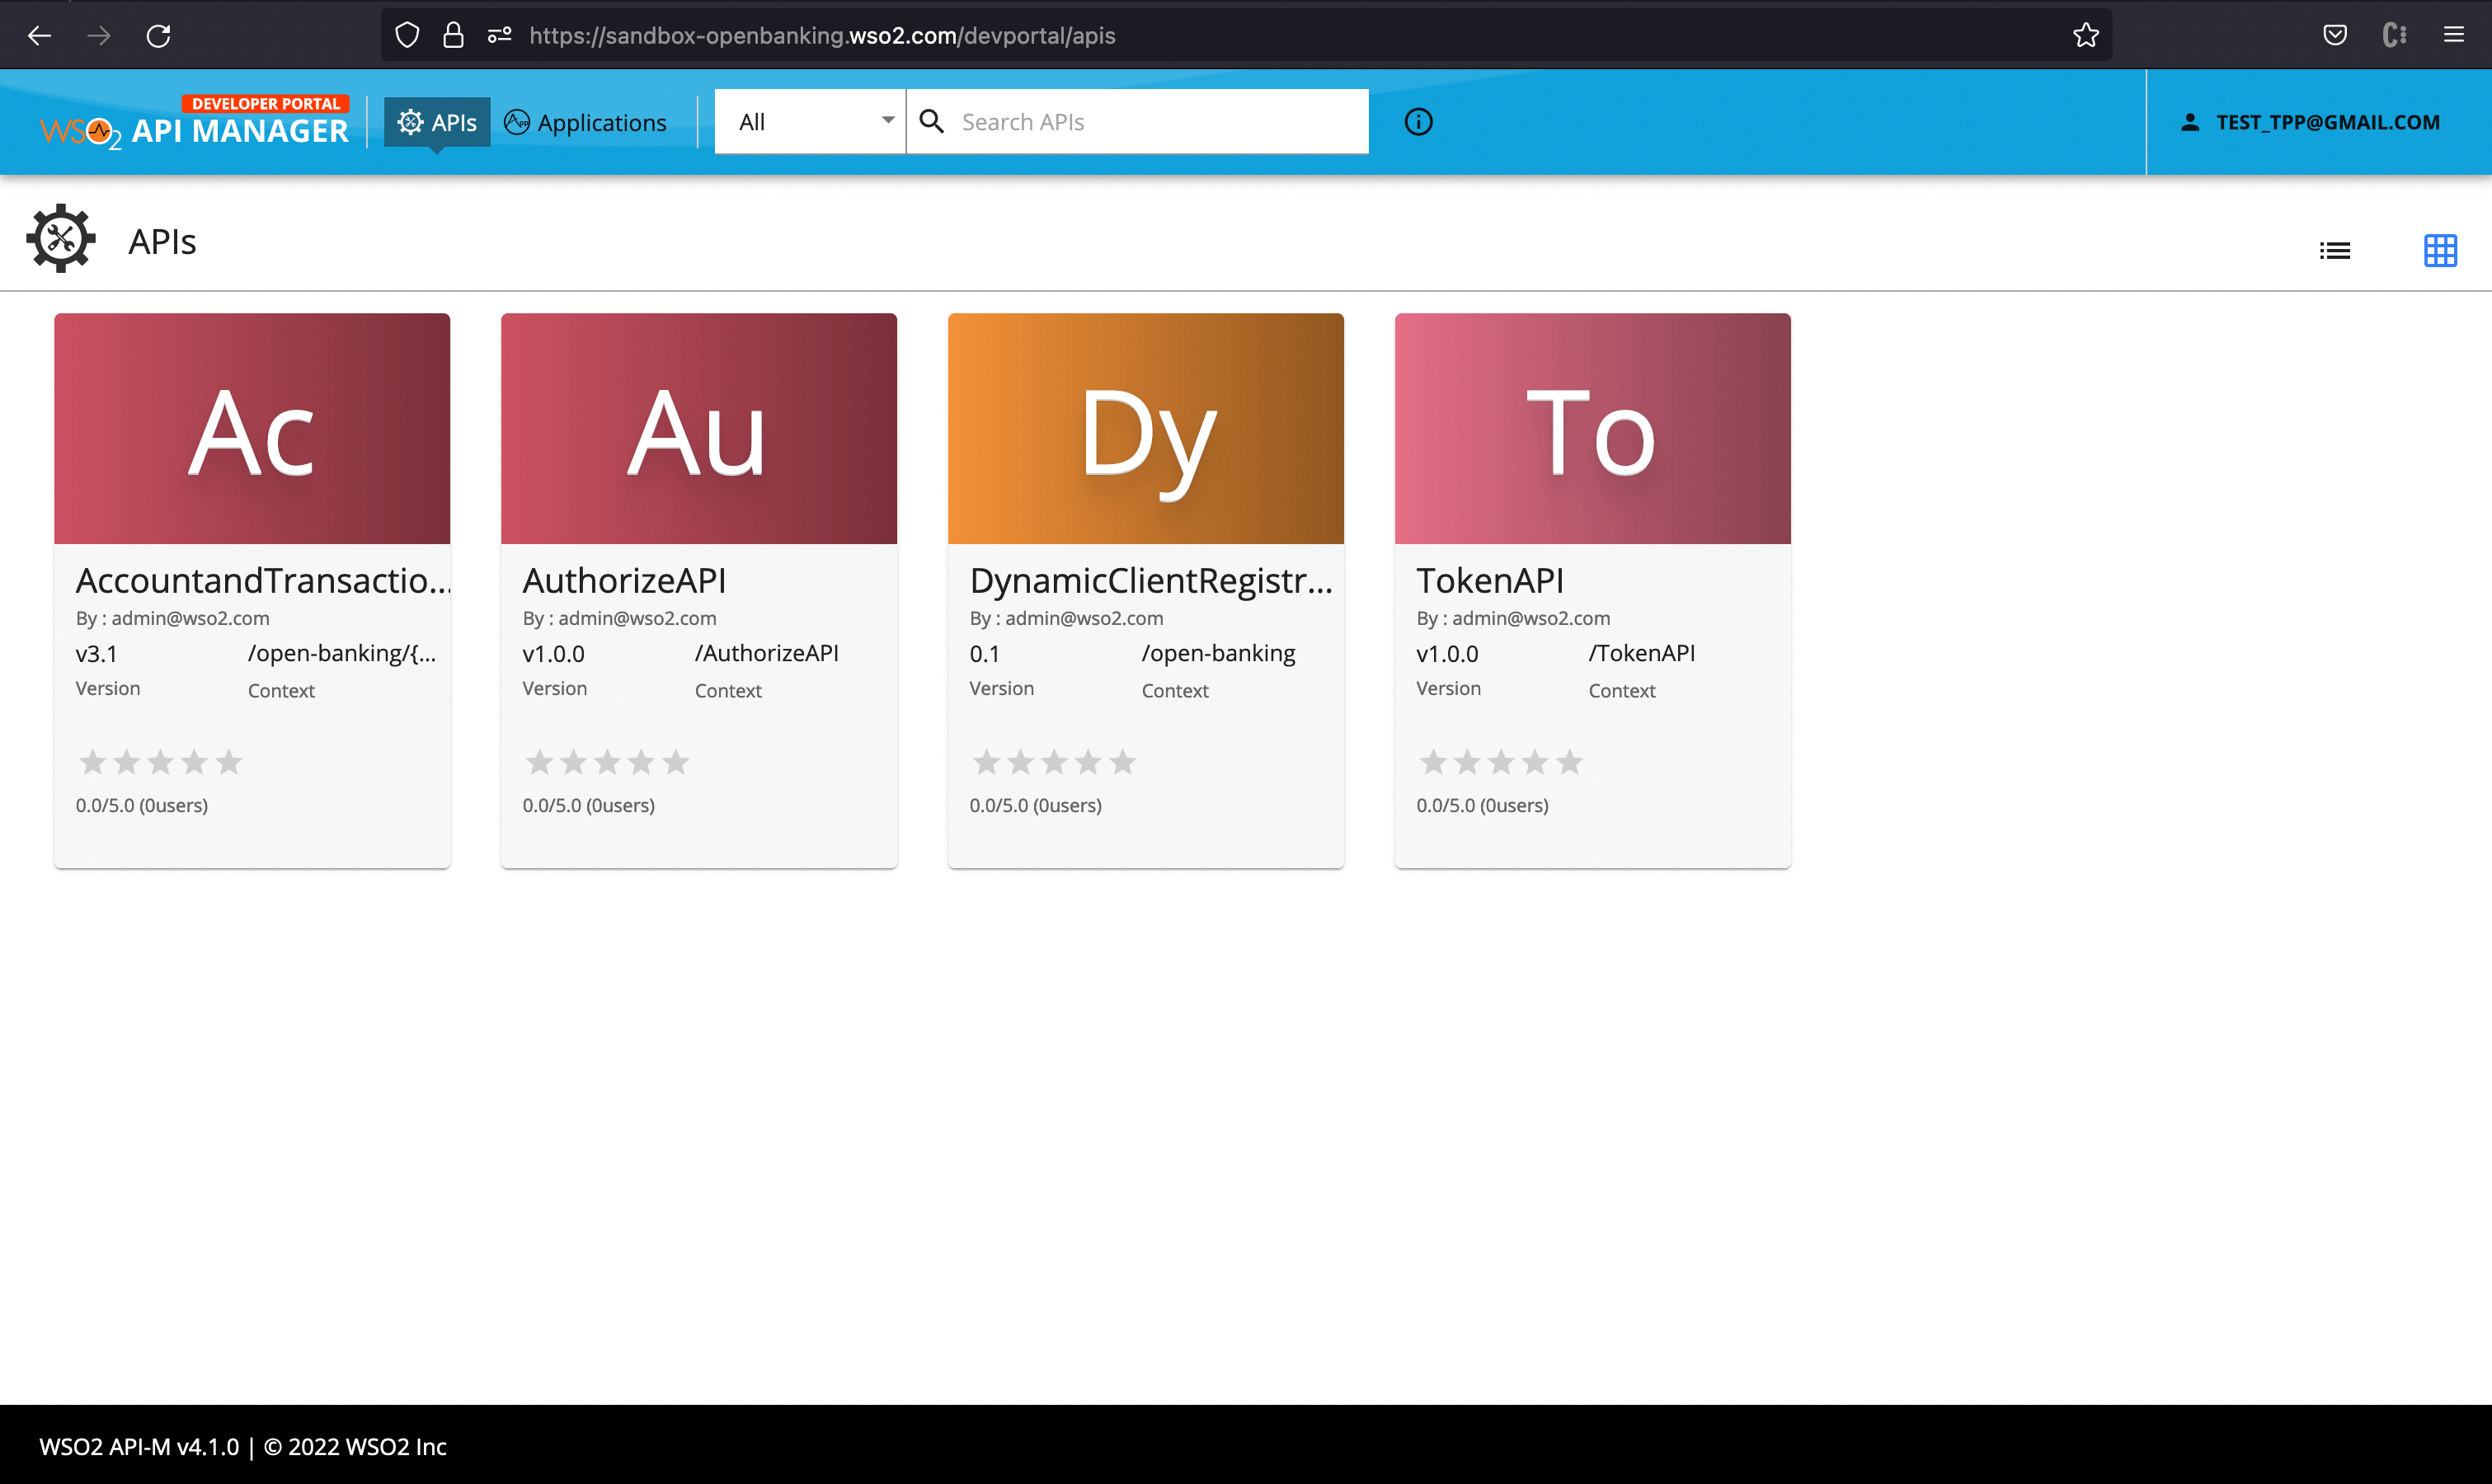Viewport: 2492px width, 1484px height.
Task: Select the APIs tab in the header
Action: click(437, 121)
